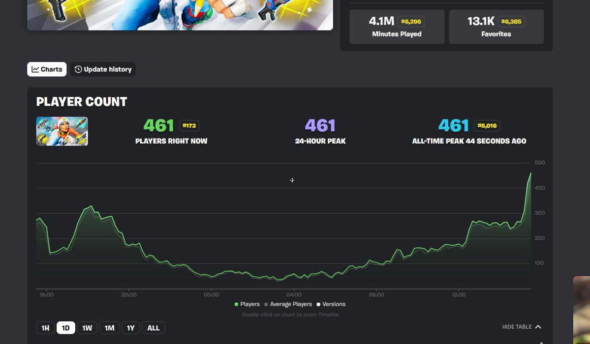The width and height of the screenshot is (590, 344).
Task: Select the 1W time range
Action: [x=87, y=328]
